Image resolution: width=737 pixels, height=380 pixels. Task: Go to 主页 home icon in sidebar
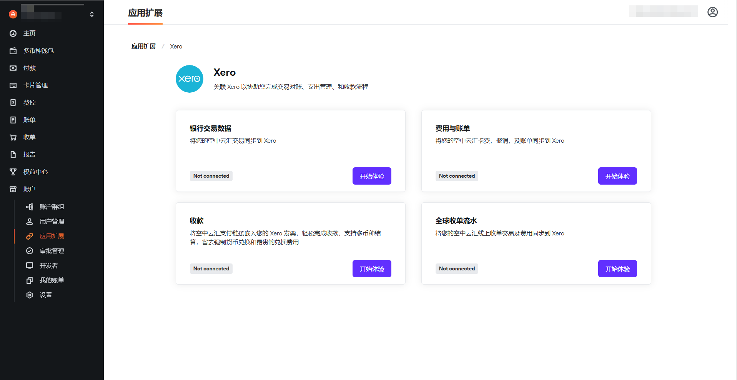pyautogui.click(x=13, y=33)
